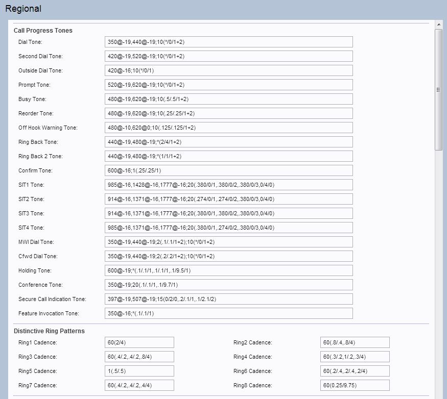447x399 pixels.
Task: Focus the Confirm Tone text box
Action: 228,170
